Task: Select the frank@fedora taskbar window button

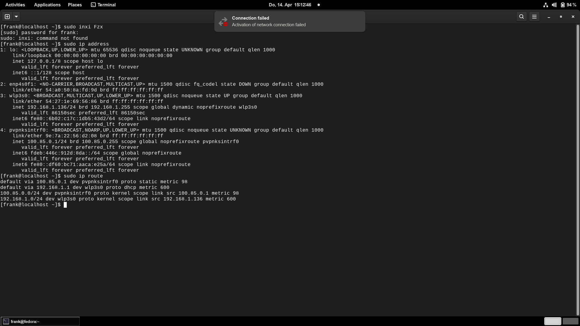Action: (x=40, y=321)
